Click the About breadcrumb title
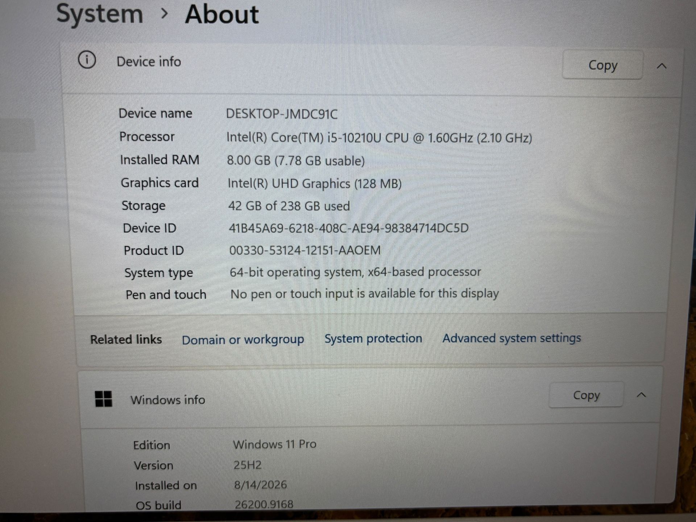 (222, 14)
